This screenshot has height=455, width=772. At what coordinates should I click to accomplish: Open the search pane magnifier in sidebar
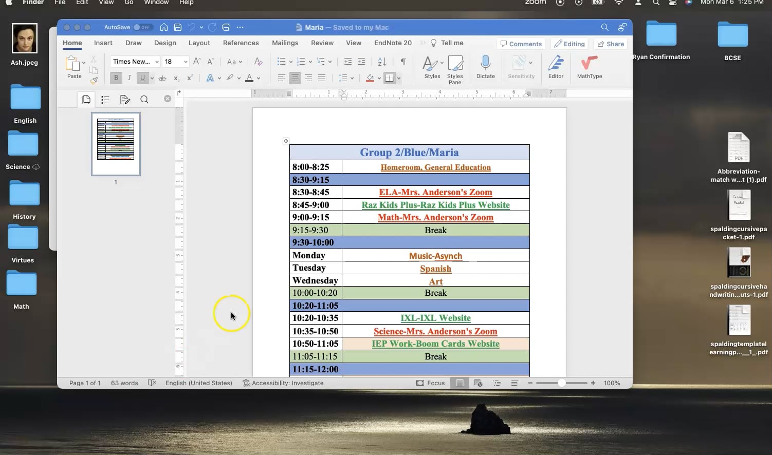click(x=144, y=100)
